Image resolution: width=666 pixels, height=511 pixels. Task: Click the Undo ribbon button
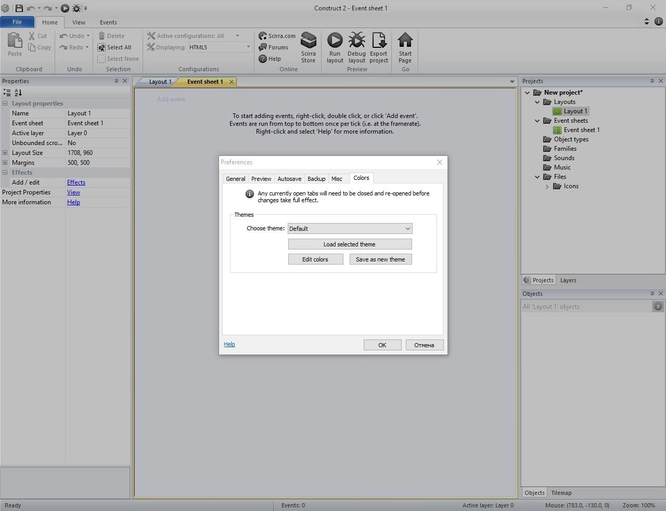click(72, 36)
